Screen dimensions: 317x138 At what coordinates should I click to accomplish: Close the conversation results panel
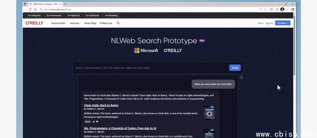(x=241, y=77)
